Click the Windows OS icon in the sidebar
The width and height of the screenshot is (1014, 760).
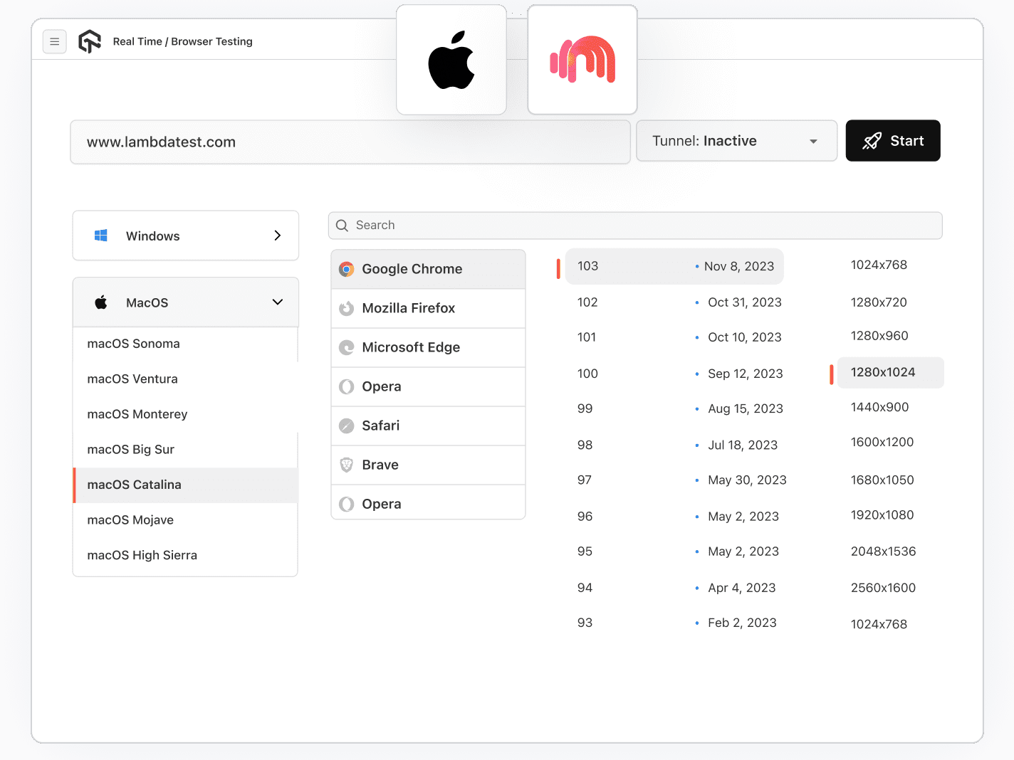100,236
